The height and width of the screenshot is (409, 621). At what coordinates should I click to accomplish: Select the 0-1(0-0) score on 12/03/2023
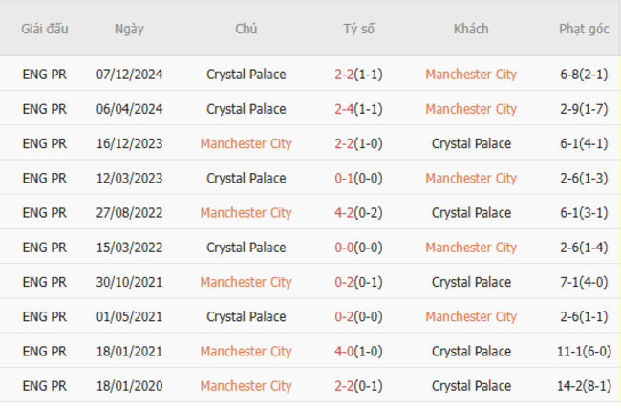click(359, 178)
